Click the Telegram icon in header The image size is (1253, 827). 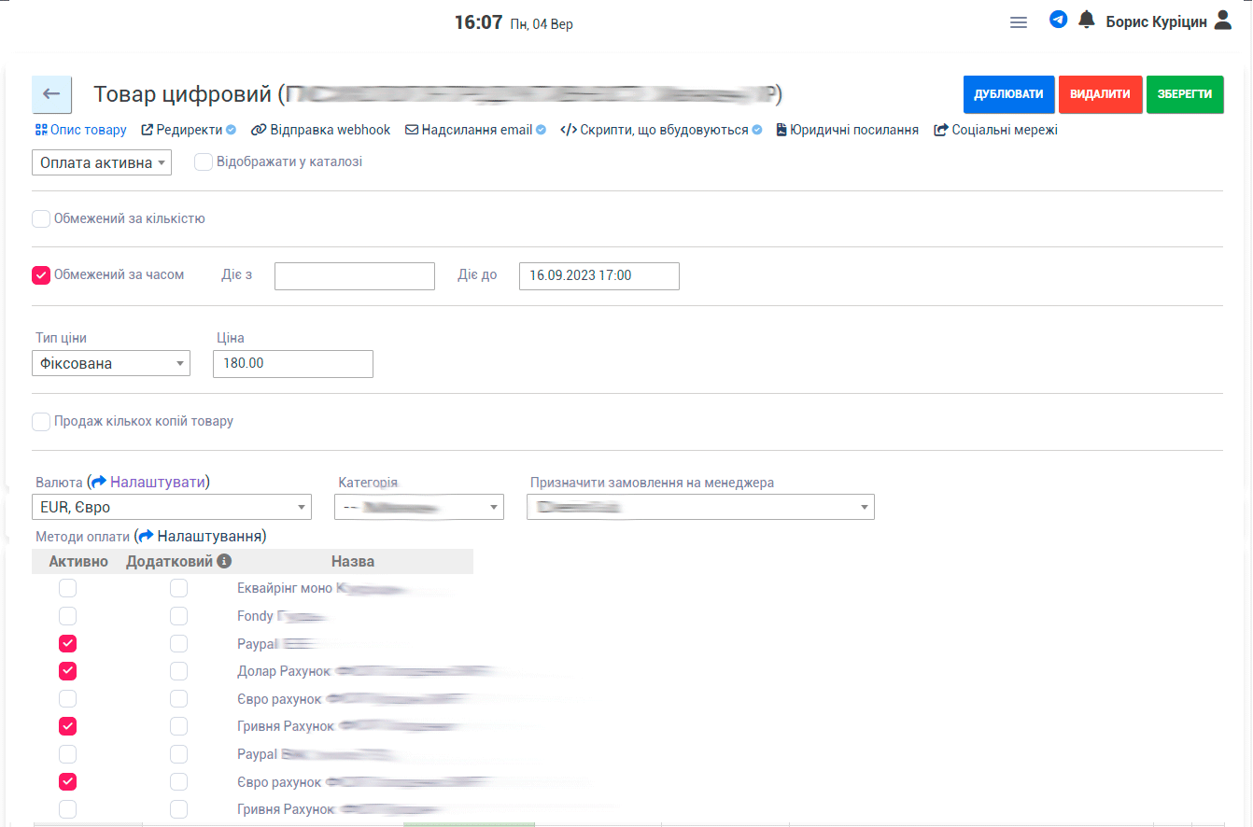pyautogui.click(x=1058, y=20)
